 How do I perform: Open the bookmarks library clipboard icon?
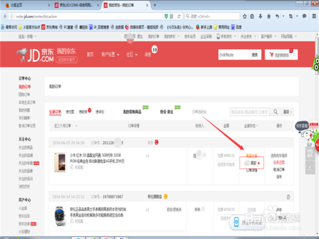252,17
